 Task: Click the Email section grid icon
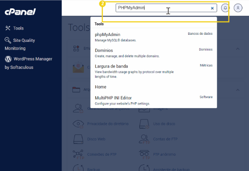(x=76, y=48)
